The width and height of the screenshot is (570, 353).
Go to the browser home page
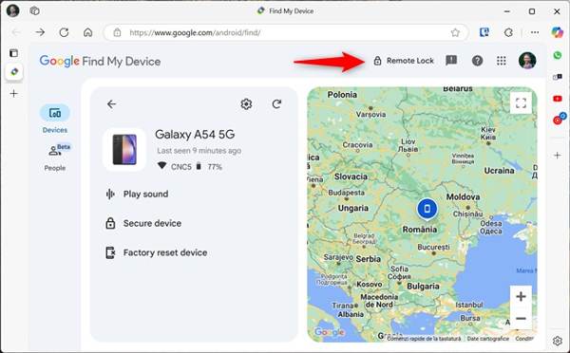[x=88, y=32]
